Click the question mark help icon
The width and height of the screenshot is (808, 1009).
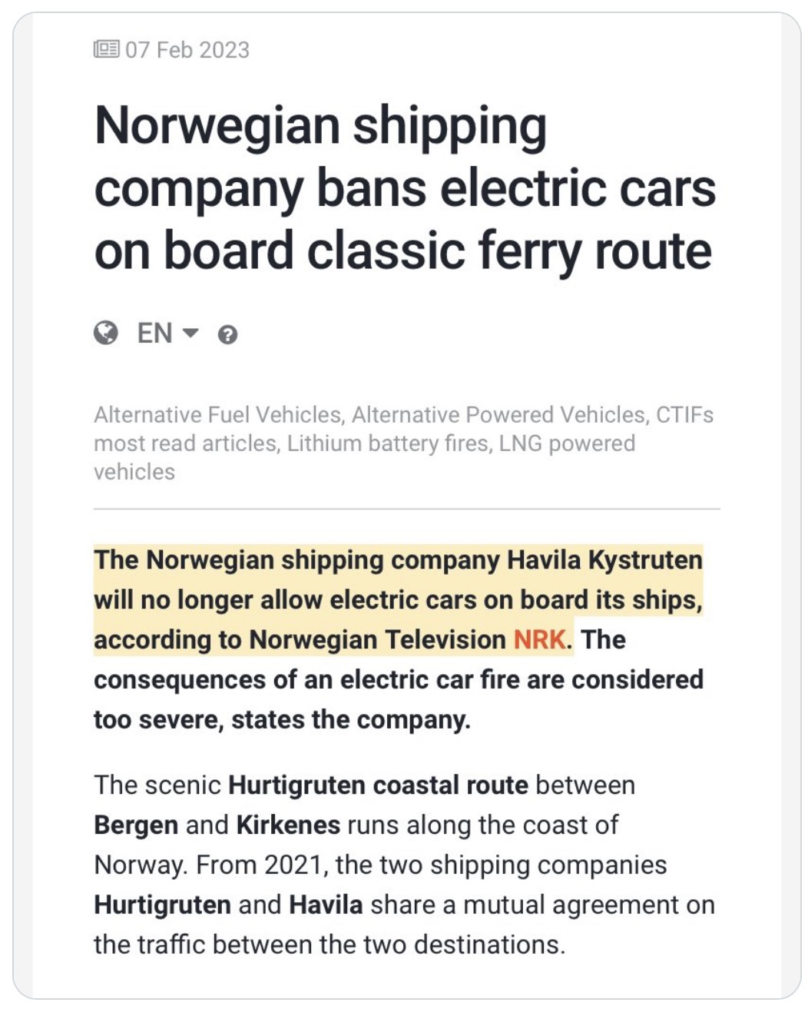(x=227, y=334)
